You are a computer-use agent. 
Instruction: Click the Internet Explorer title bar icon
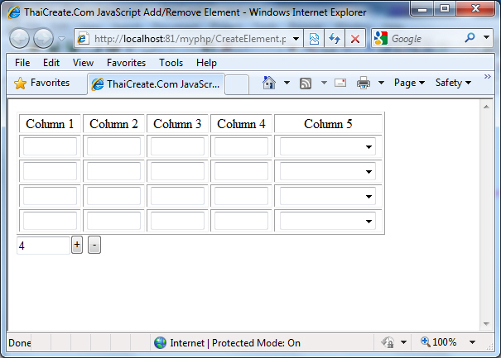tap(14, 12)
